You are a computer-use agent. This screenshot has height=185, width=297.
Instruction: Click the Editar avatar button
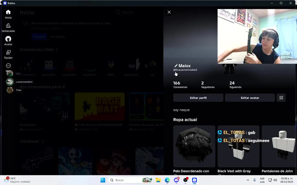(250, 98)
